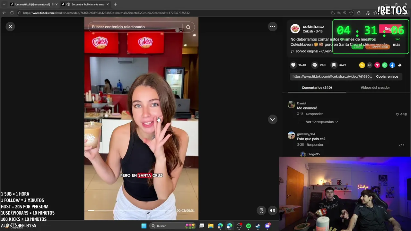The image size is (411, 231).
Task: Open Task View on taskbar
Action: [x=202, y=226]
